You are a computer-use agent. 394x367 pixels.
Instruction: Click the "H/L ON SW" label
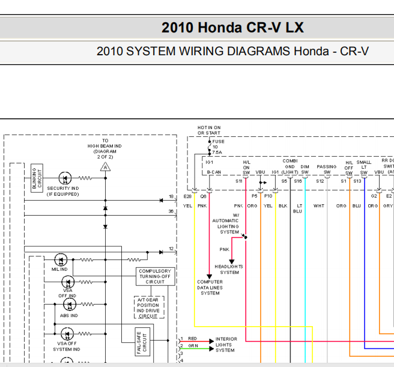[x=246, y=168]
